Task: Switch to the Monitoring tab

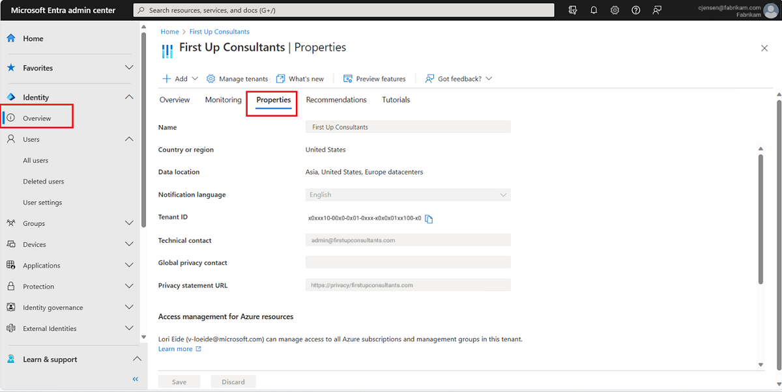Action: (x=223, y=99)
